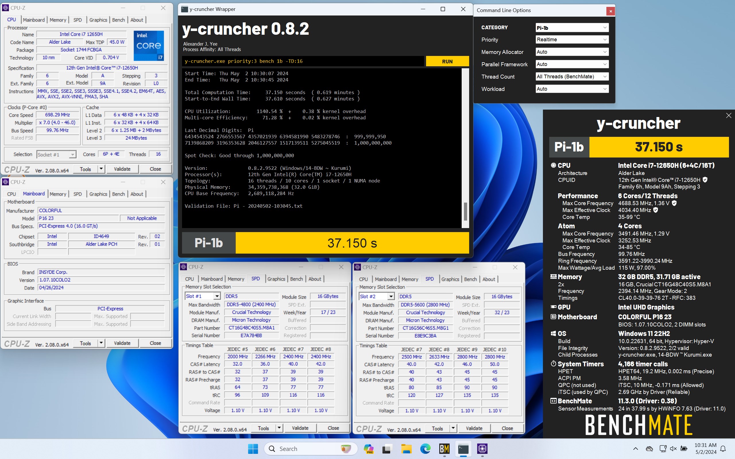Screen dimensions: 735x459
Task: Expand Tools arrow in Mainboard CPU-Z window
Action: pos(101,343)
